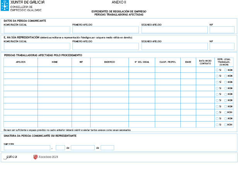238x170 pixels.
Task: Focus the NIF field under persoa comunicante
Action: [222, 30]
